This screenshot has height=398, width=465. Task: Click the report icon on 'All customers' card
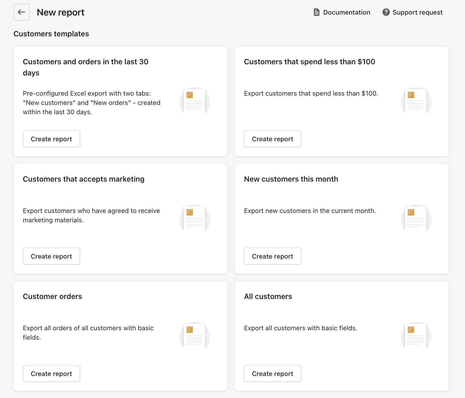(416, 336)
